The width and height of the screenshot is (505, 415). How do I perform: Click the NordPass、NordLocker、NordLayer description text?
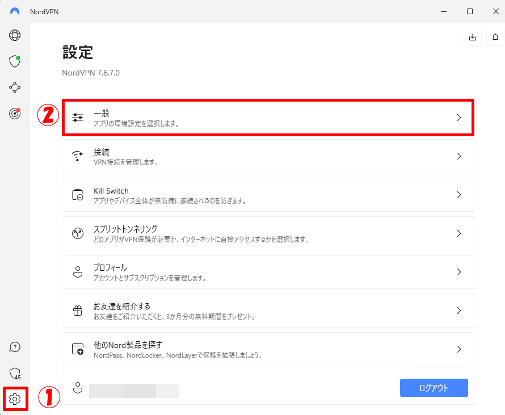178,355
